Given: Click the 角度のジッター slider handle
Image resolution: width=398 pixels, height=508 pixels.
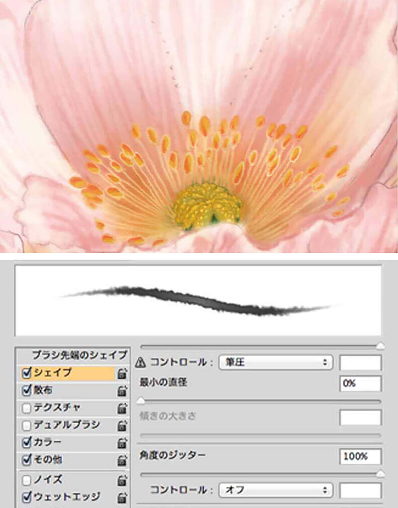Looking at the screenshot, I should pyautogui.click(x=380, y=473).
